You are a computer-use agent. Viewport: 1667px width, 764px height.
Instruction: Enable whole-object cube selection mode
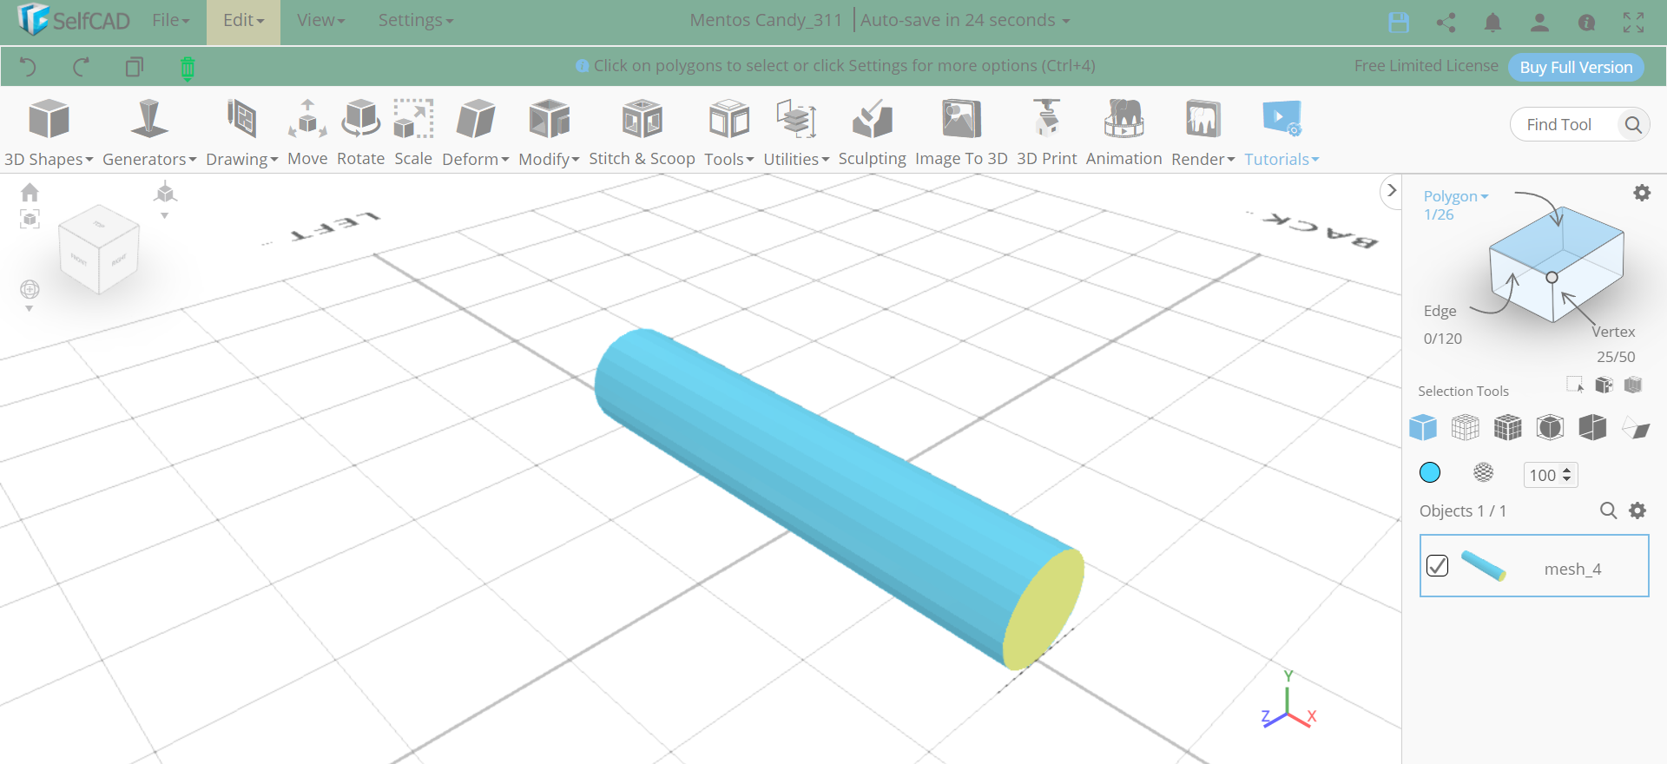(x=1423, y=427)
